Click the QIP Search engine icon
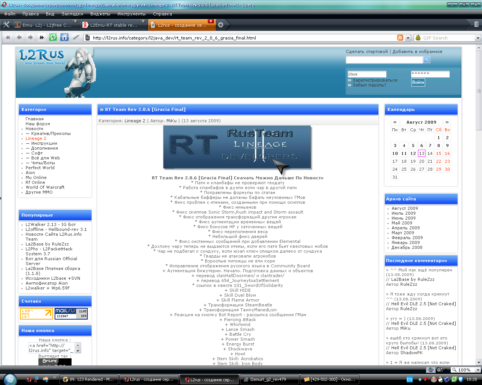 pos(418,38)
